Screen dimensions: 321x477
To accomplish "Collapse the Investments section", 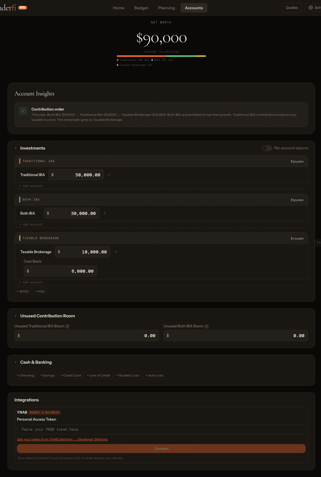I will 16,148.
